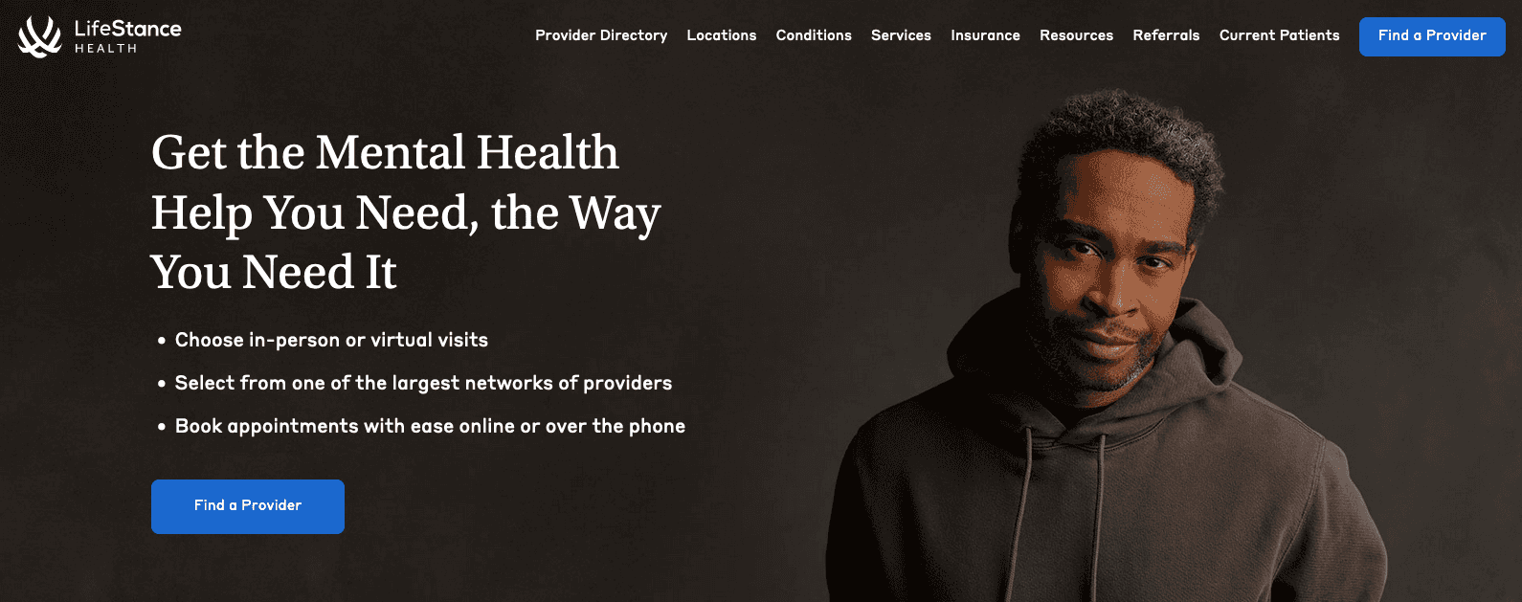Viewport: 1522px width, 602px height.
Task: Click "Choose in-person or virtual visits" bullet
Action: 331,340
